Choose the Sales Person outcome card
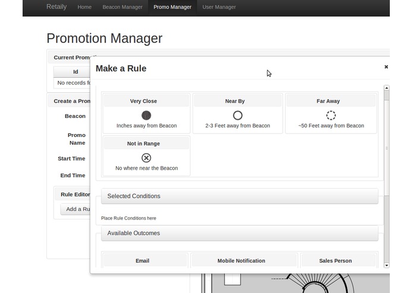Viewport: 413px width, 293px height. point(338,261)
